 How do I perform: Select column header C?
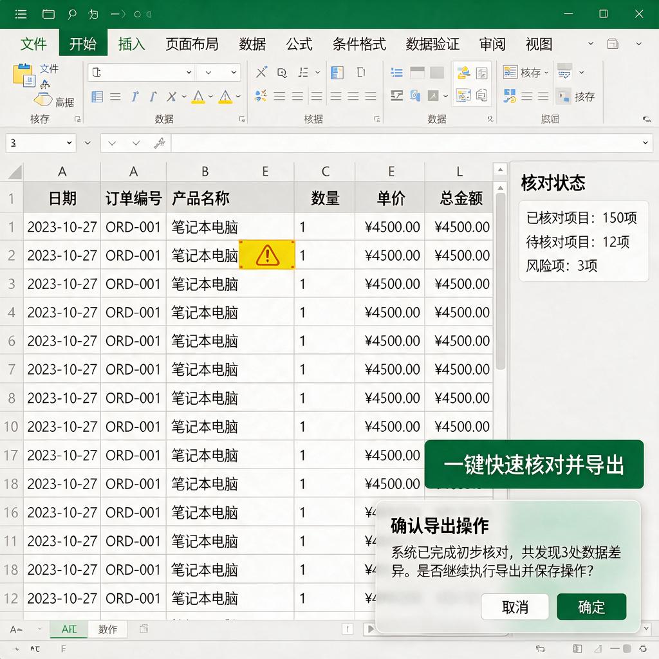325,171
